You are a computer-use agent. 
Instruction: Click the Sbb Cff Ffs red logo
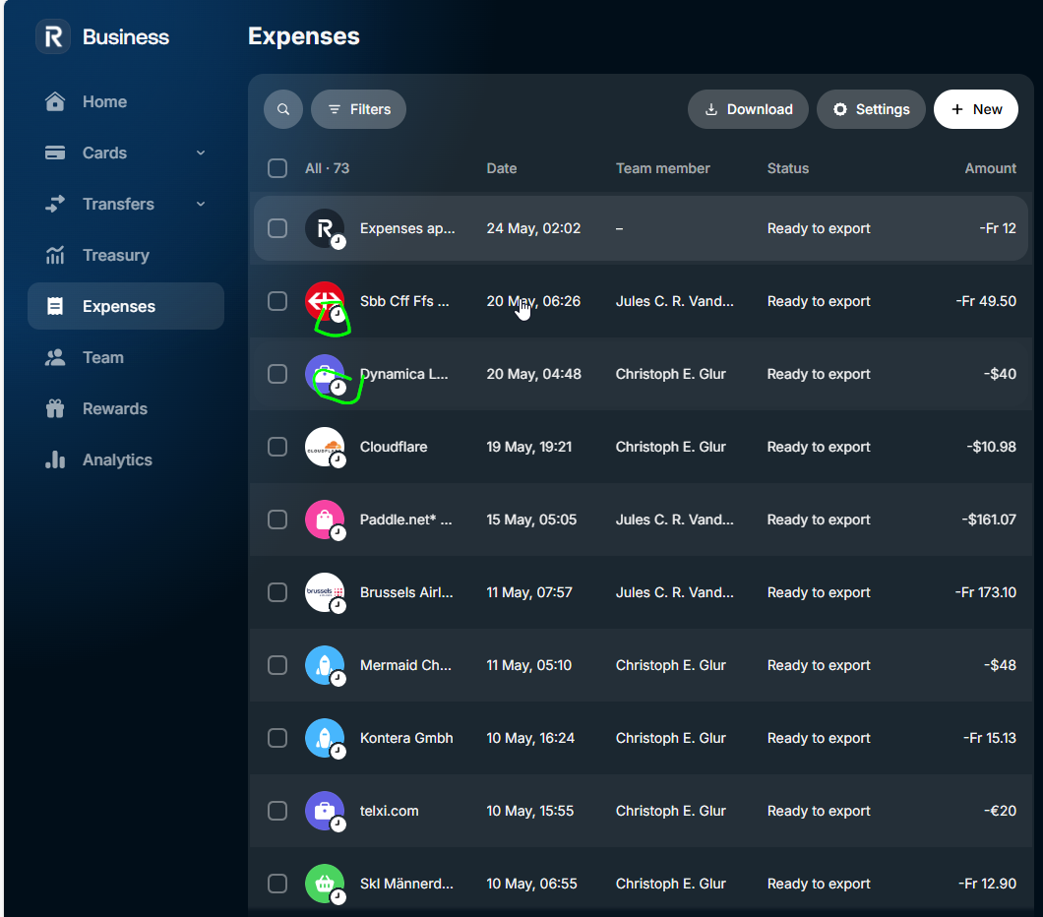point(325,301)
